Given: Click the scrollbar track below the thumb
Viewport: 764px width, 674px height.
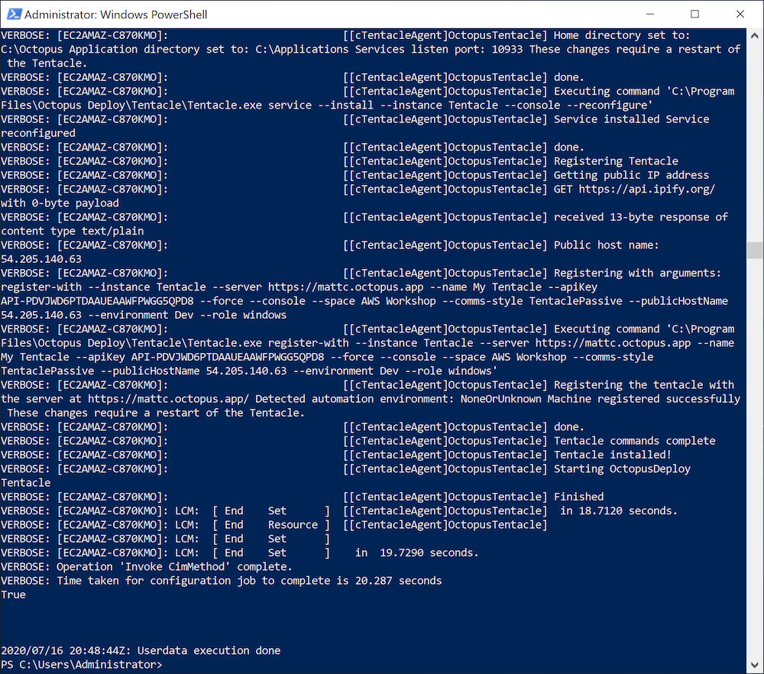Looking at the screenshot, I should [755, 459].
